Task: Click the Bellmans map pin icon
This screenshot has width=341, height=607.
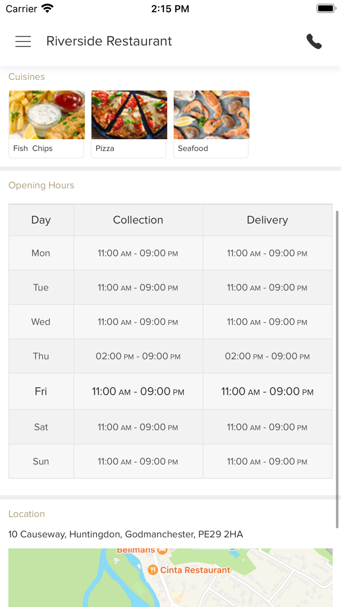Action: (162, 550)
